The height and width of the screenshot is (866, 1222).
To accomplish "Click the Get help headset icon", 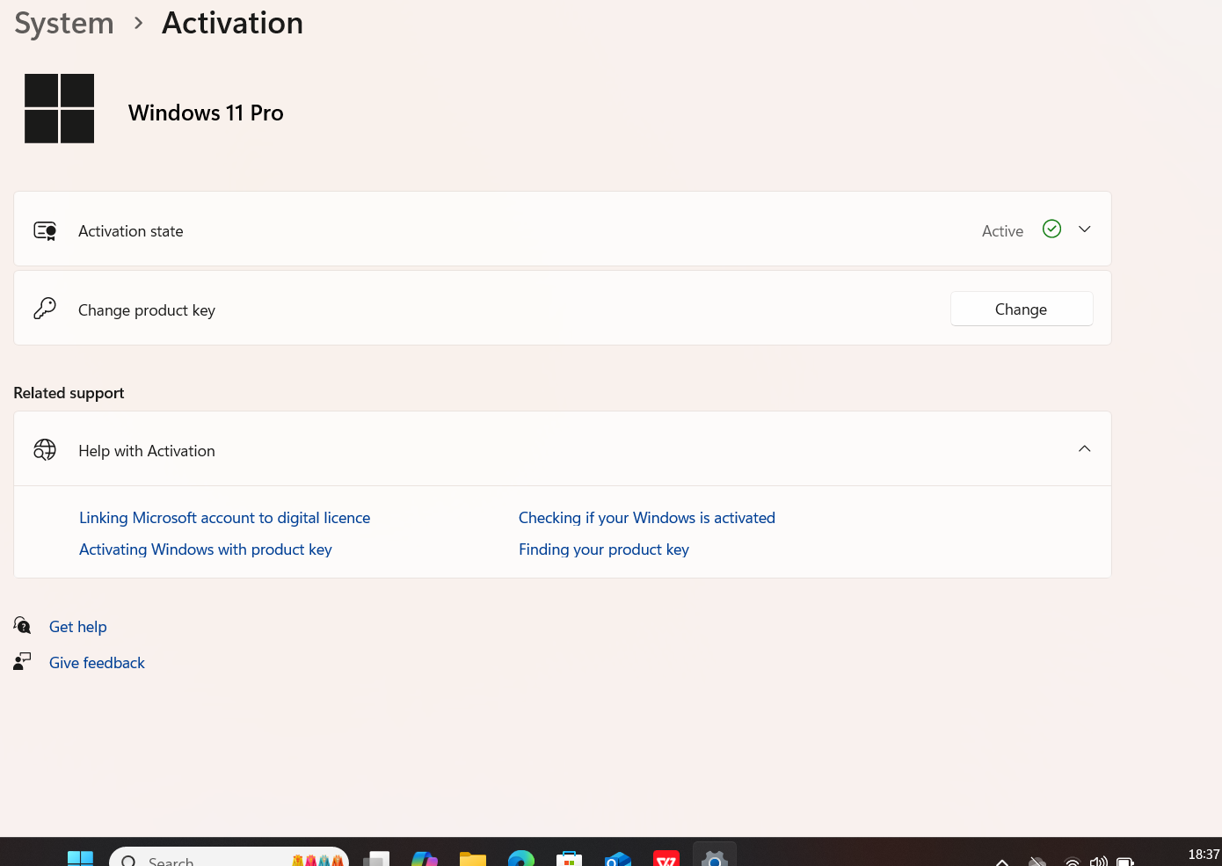I will point(23,626).
